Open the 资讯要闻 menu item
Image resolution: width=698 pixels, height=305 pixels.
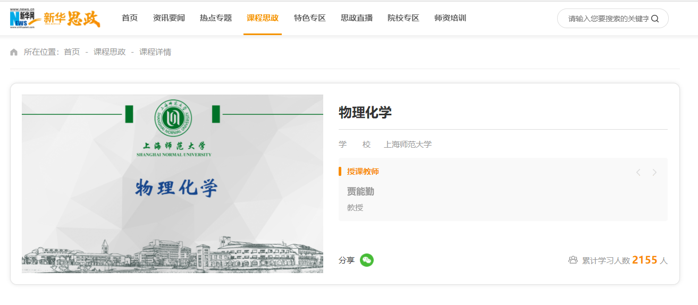[x=169, y=18]
